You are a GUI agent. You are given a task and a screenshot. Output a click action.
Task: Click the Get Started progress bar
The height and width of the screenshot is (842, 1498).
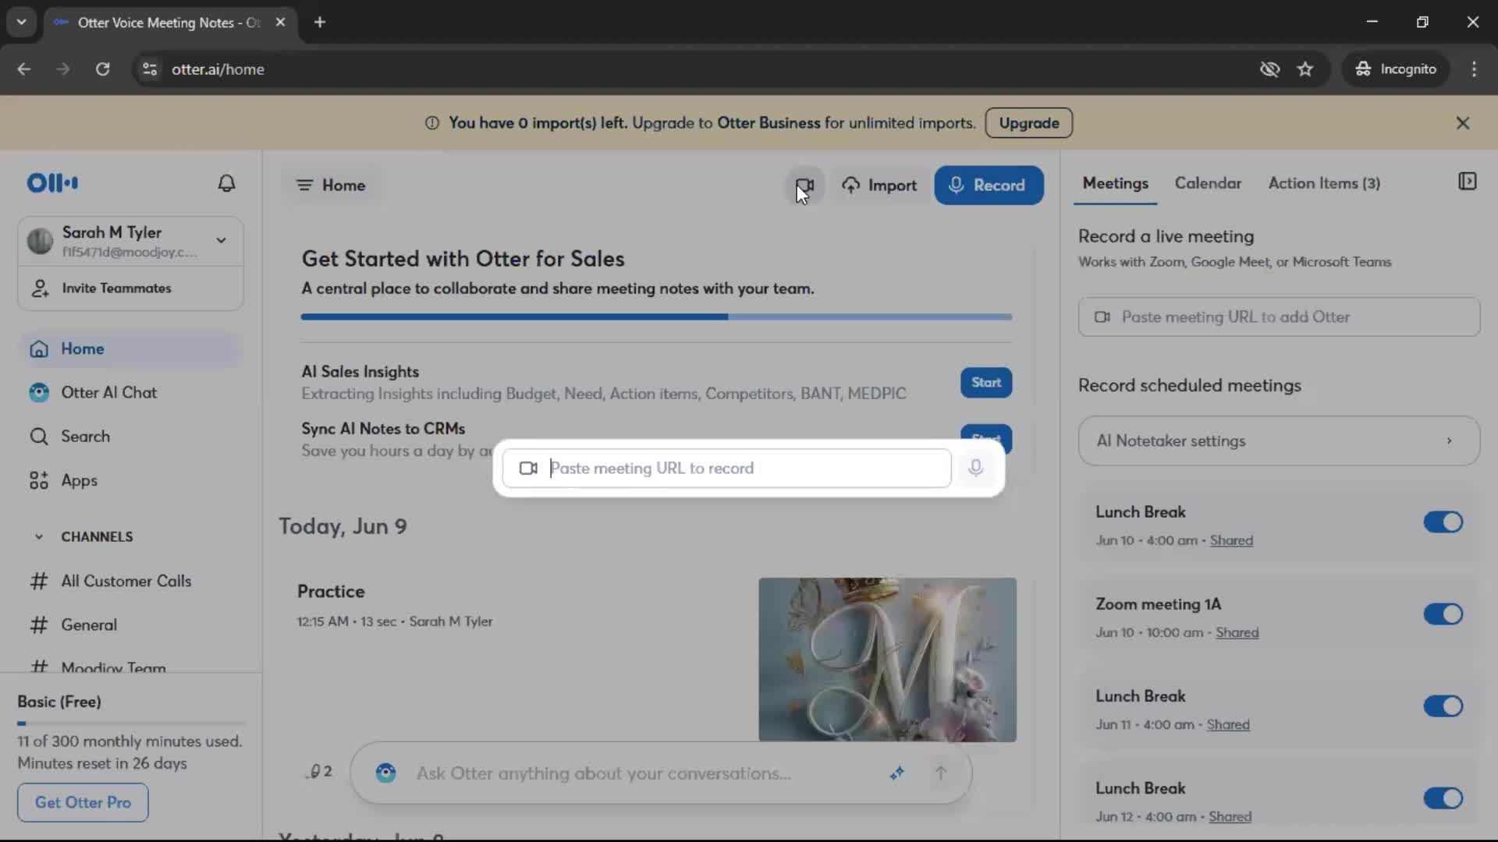click(656, 317)
